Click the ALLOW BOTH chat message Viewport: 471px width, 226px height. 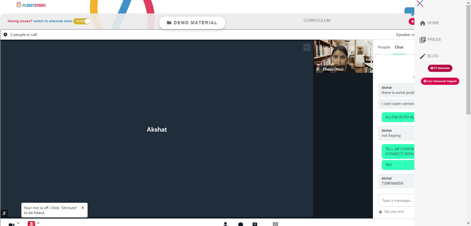398,117
